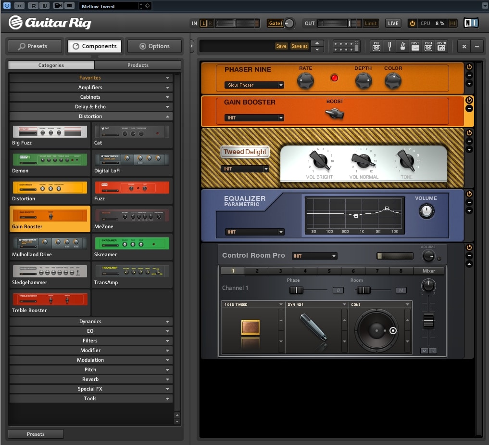This screenshot has width=489, height=445.
Task: Enable LIVE view mode
Action: [x=393, y=23]
